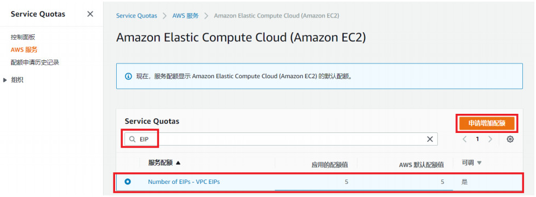
Task: Click the search magnifier icon
Action: click(132, 140)
